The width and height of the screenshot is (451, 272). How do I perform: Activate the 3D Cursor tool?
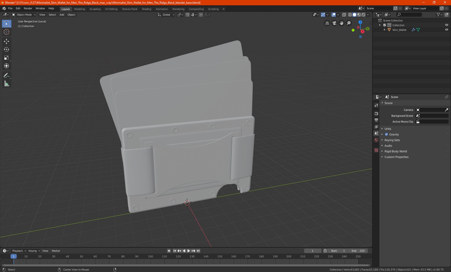click(7, 32)
